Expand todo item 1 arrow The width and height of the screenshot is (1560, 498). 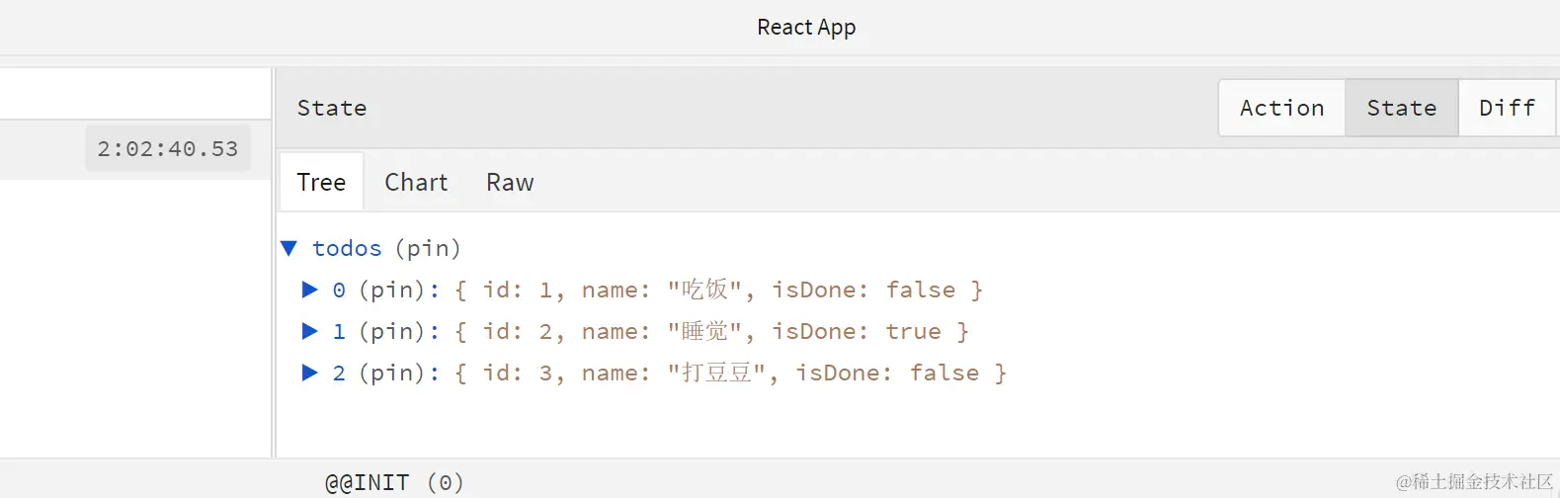[309, 331]
